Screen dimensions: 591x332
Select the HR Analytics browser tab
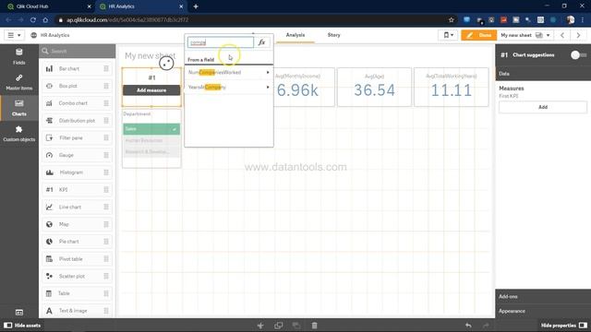(140, 6)
